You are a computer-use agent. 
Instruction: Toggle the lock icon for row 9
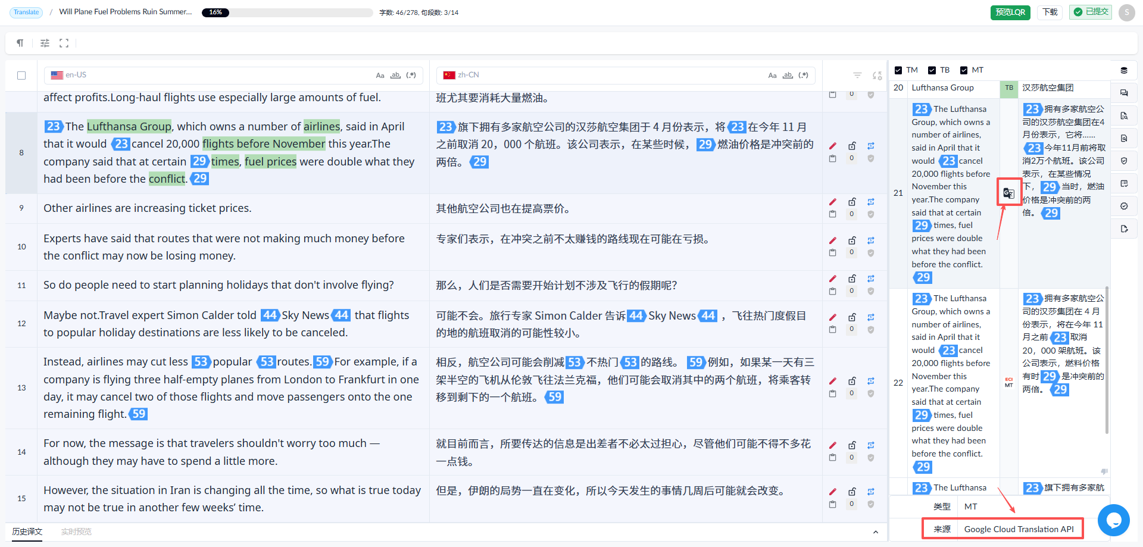852,202
